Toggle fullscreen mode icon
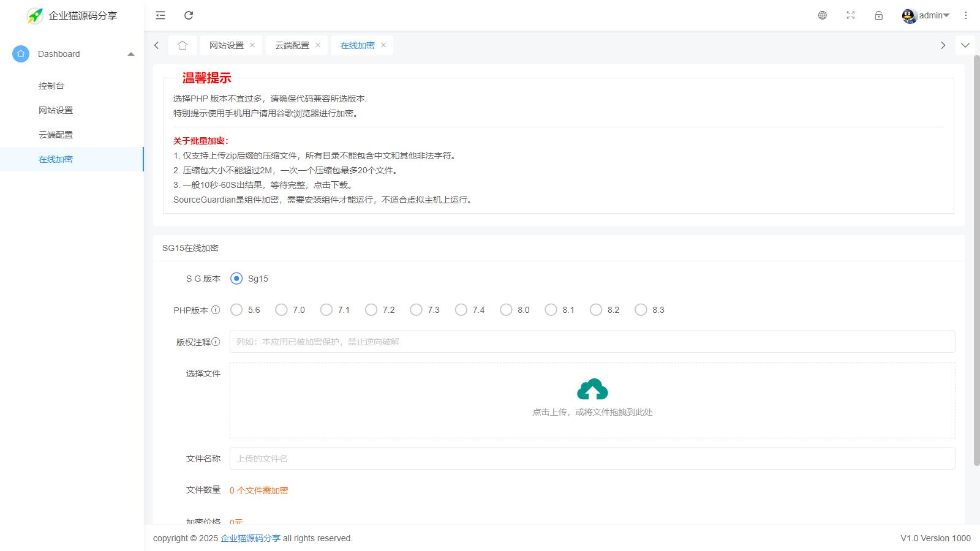Image resolution: width=980 pixels, height=551 pixels. 851,15
